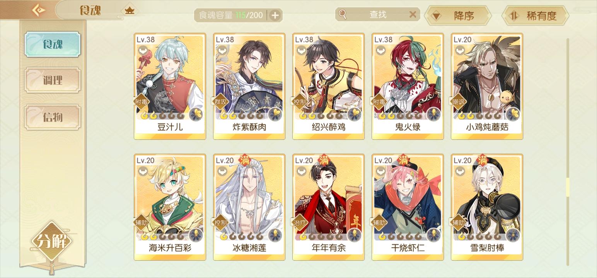Image resolution: width=597 pixels, height=278 pixels.
Task: Open the 降序 sort order dropdown
Action: [x=458, y=16]
